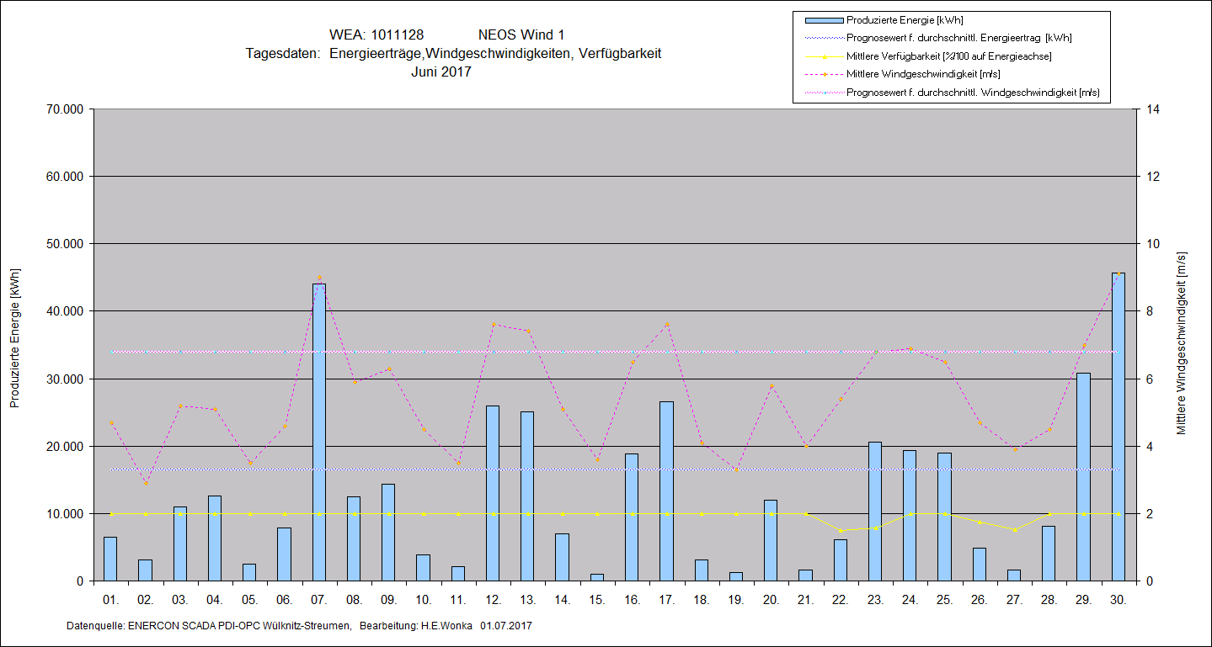Select the energy bar for day 17.

pos(666,491)
